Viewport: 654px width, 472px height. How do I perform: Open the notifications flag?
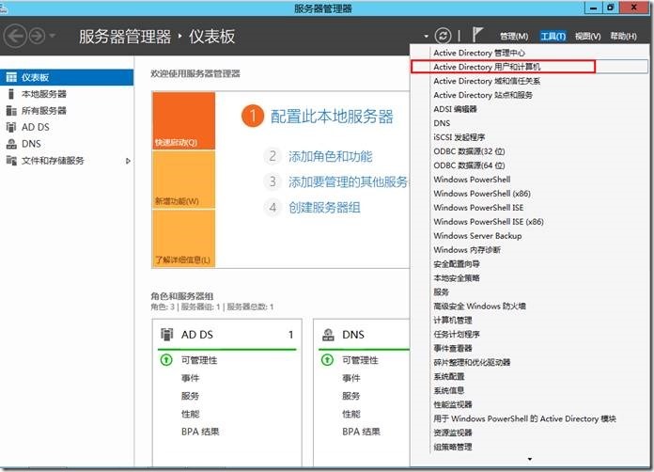tap(477, 35)
